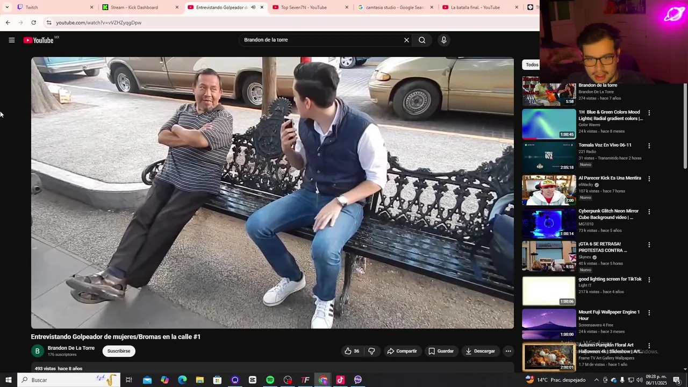
Task: Open Copilot from the taskbar
Action: (164, 380)
